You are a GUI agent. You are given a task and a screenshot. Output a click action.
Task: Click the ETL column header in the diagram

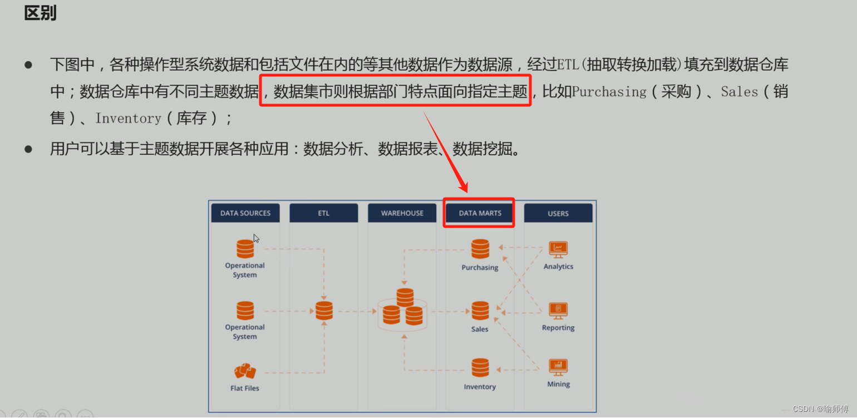(324, 213)
